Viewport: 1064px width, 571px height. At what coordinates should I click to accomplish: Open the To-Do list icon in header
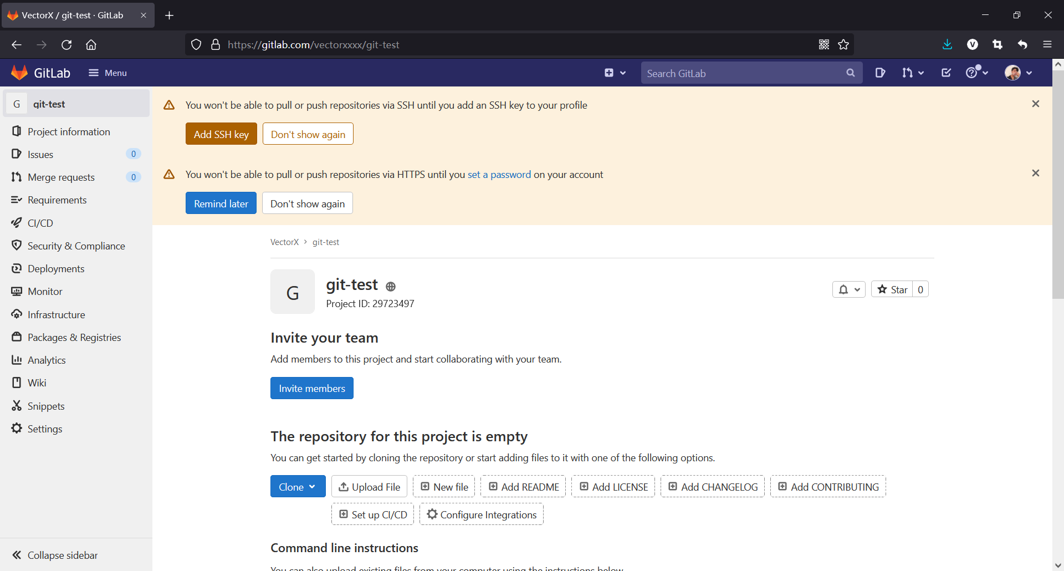click(946, 73)
